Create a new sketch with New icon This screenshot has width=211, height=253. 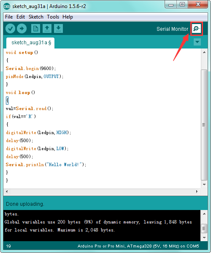coord(35,29)
